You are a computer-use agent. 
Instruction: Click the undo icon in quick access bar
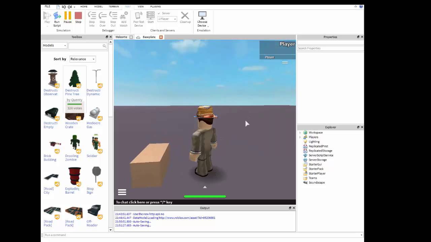click(64, 7)
